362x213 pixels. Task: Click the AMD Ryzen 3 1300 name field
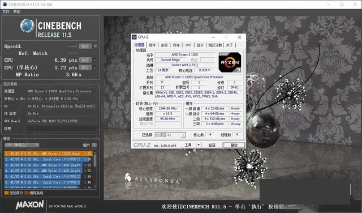click(185, 54)
